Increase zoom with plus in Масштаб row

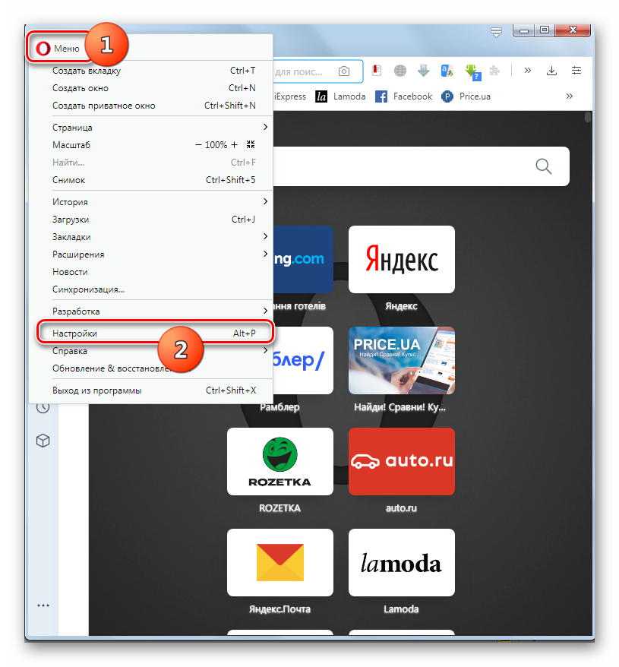tap(234, 145)
